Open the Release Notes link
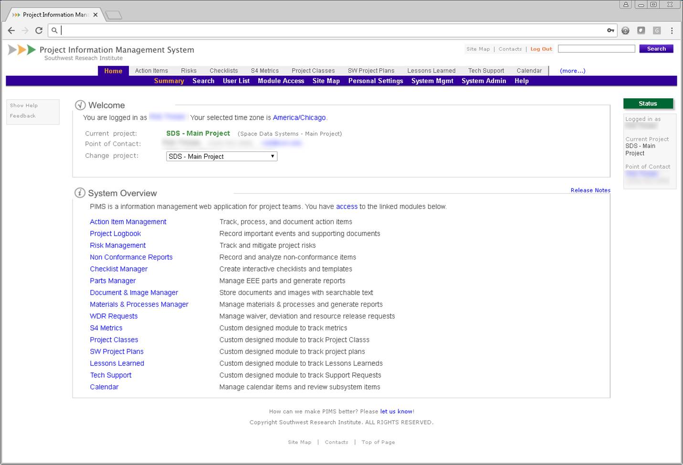The height and width of the screenshot is (465, 683). coord(590,190)
